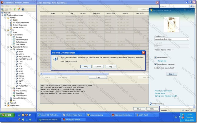The height and width of the screenshot is (123, 197).
Task: Click the Oracle defense shield icon
Action: coord(17,74)
